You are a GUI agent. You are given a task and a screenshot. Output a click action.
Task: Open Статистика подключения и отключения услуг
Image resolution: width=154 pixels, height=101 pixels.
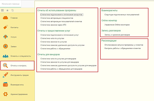[60, 35]
